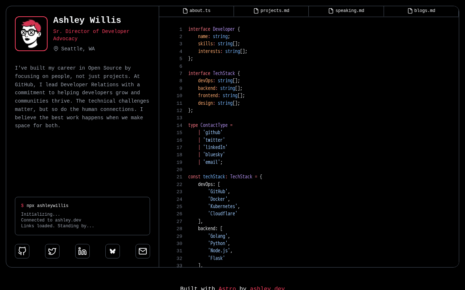
Task: Click the npx ashleywillis terminal command
Action: click(47, 206)
